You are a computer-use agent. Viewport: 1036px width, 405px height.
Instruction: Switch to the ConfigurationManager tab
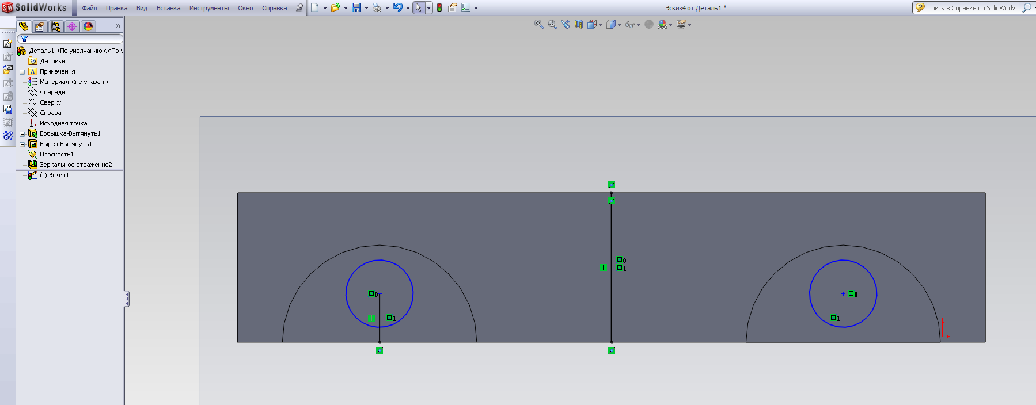click(x=56, y=26)
